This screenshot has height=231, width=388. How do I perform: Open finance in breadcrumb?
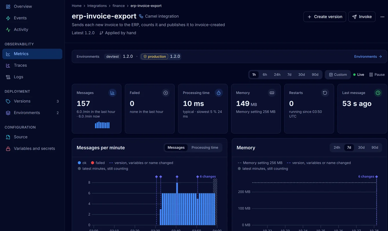tap(119, 6)
